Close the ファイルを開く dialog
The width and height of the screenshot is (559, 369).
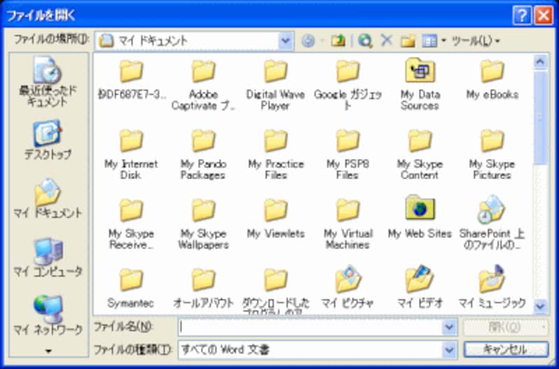544,15
